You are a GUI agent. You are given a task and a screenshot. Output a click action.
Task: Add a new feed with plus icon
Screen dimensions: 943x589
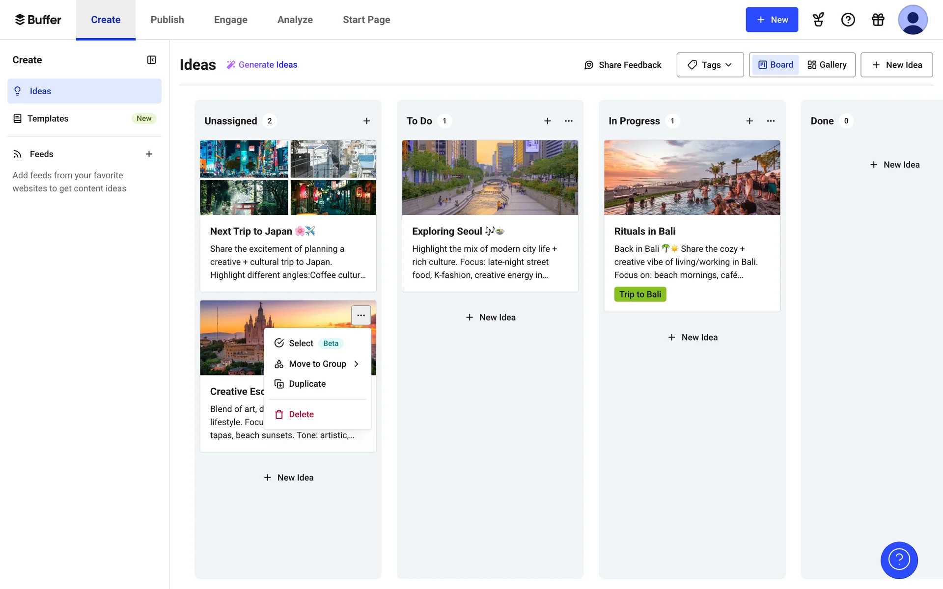point(149,154)
